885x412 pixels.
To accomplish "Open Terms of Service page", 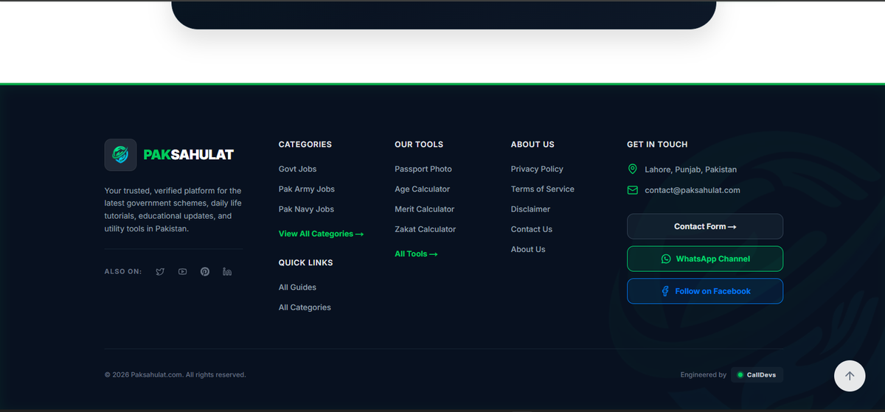I will (542, 189).
